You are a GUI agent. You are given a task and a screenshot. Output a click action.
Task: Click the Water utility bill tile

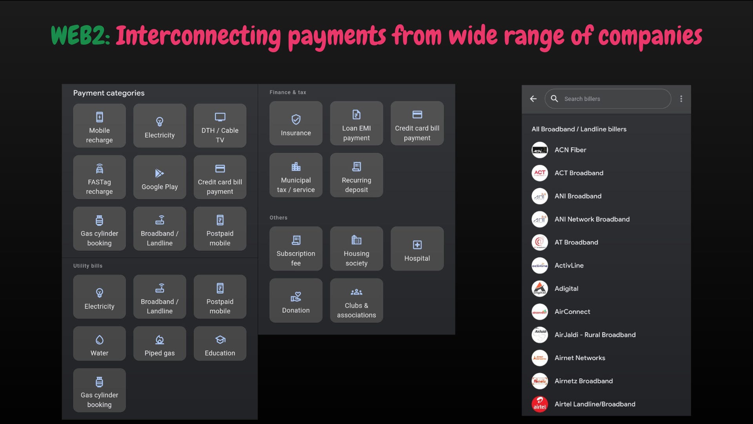(x=99, y=344)
